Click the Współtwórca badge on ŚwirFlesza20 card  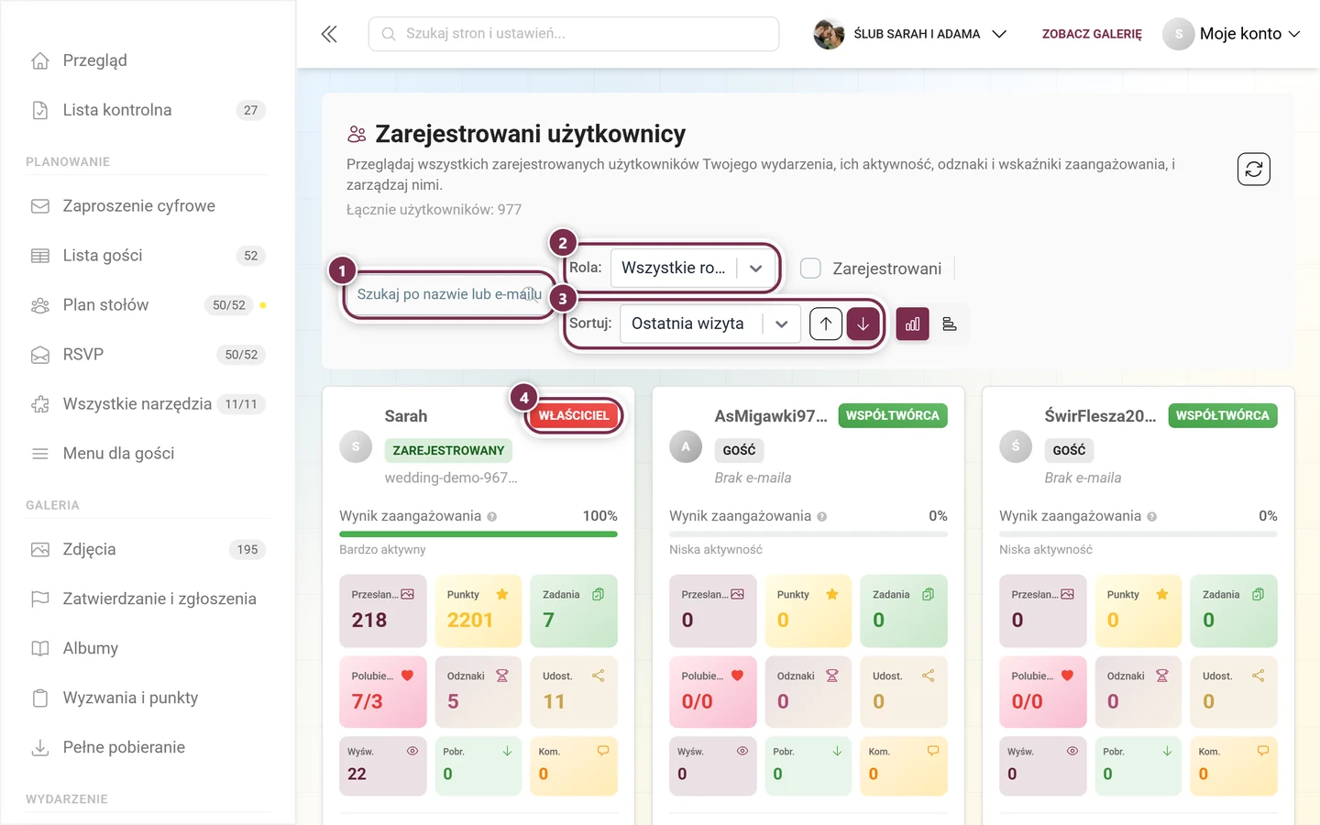[1223, 415]
